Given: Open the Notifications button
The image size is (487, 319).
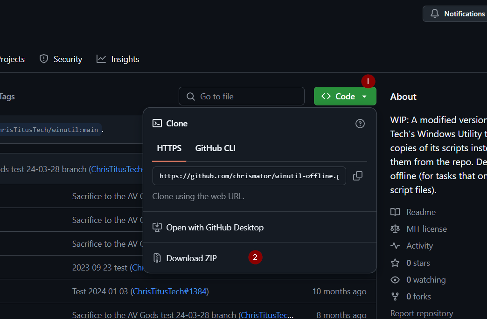Looking at the screenshot, I should pos(455,14).
